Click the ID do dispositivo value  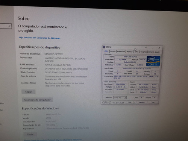coord(66,69)
